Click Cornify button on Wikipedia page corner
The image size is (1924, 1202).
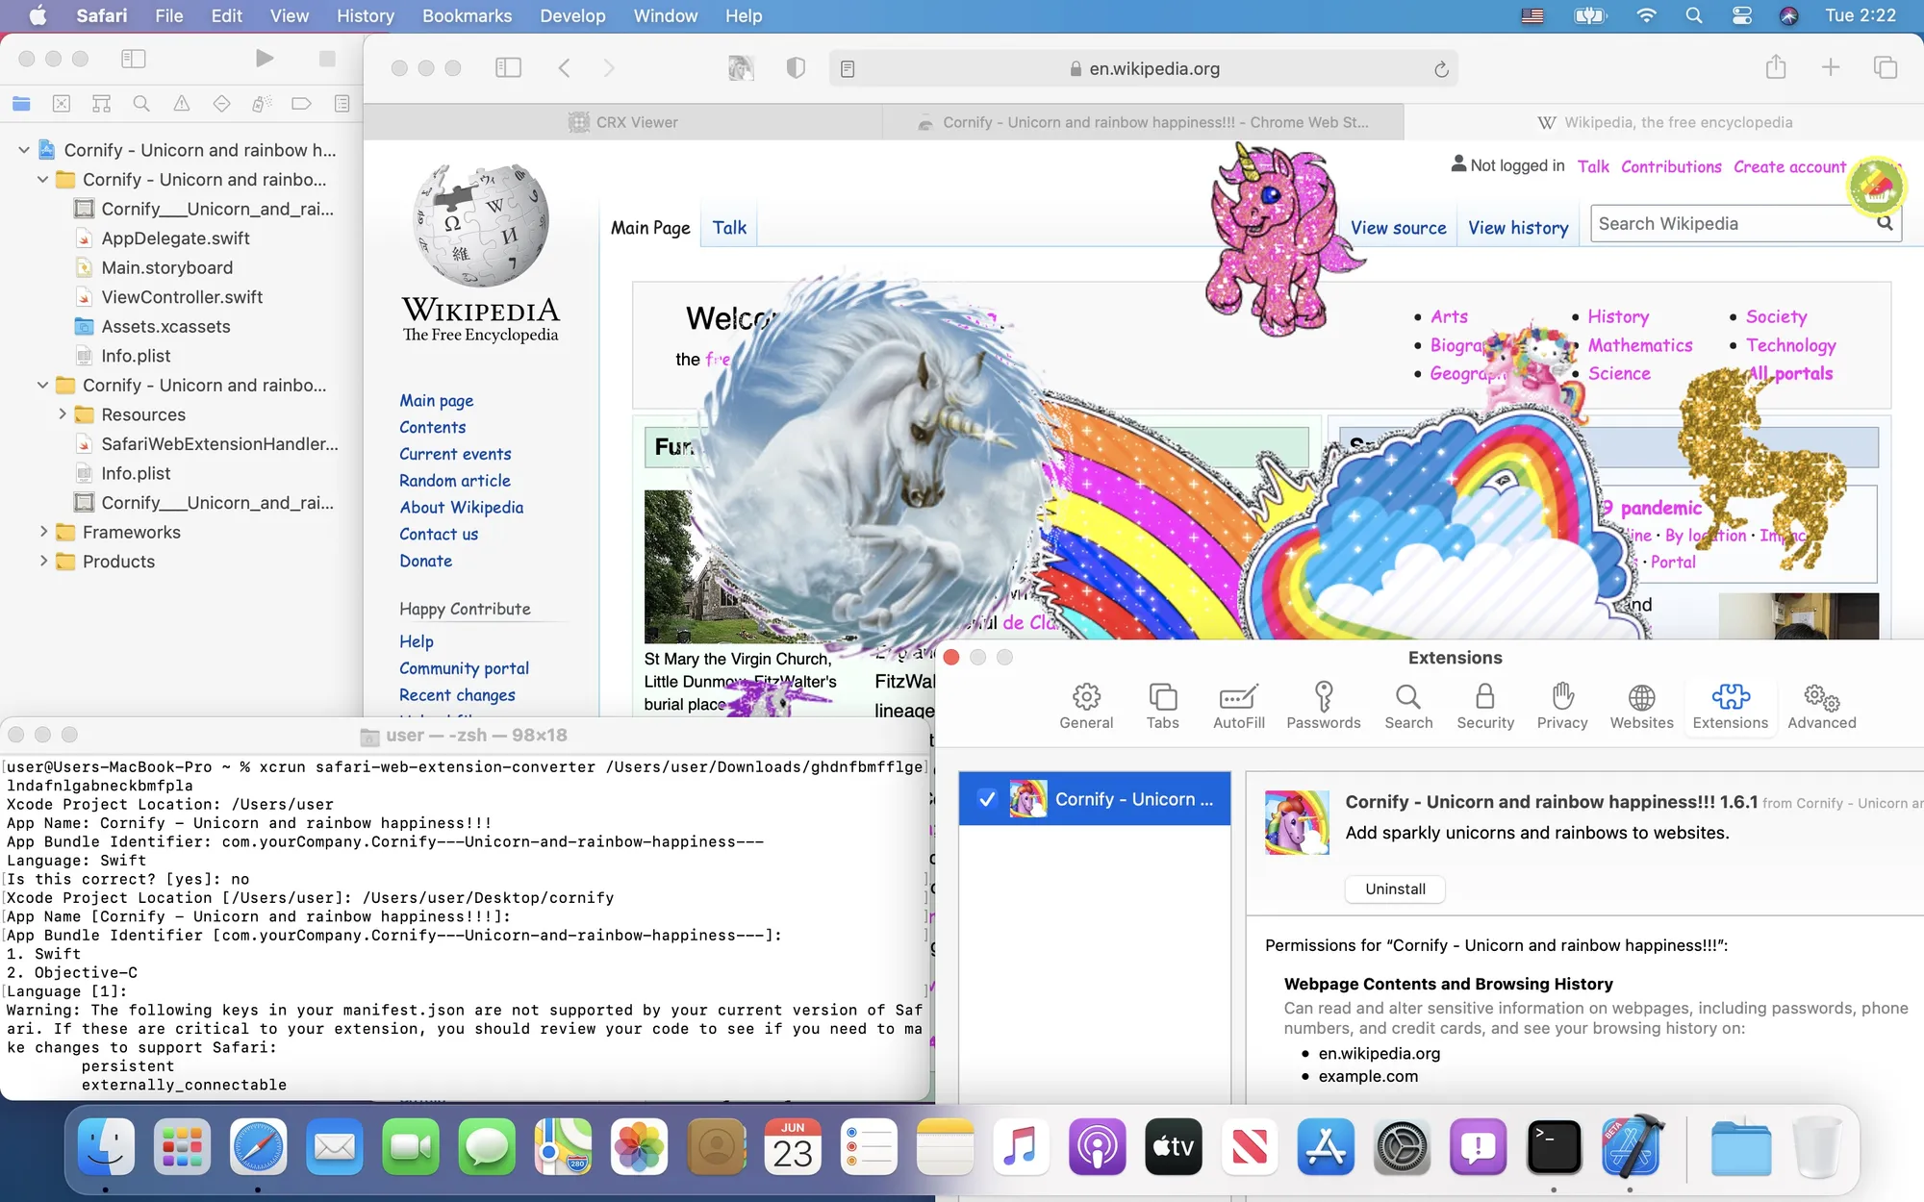(1876, 186)
